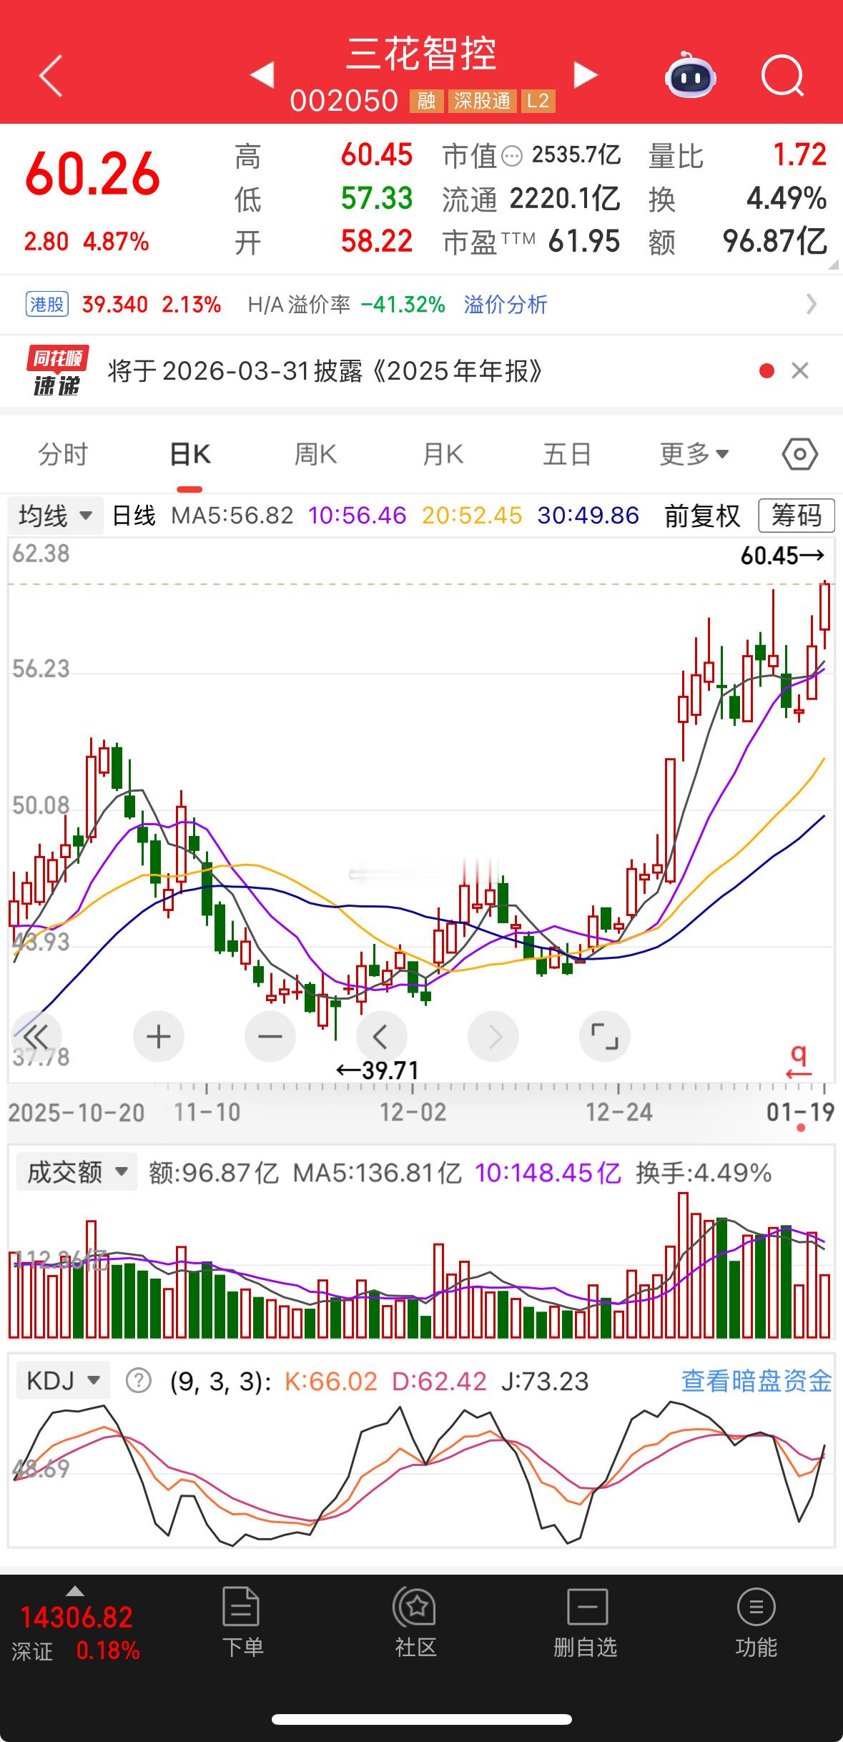
Task: Switch to 月K monthly tab
Action: (x=443, y=454)
